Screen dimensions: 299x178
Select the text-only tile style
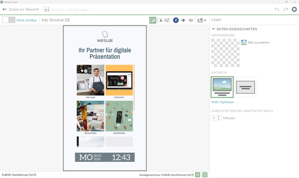tap(245, 87)
